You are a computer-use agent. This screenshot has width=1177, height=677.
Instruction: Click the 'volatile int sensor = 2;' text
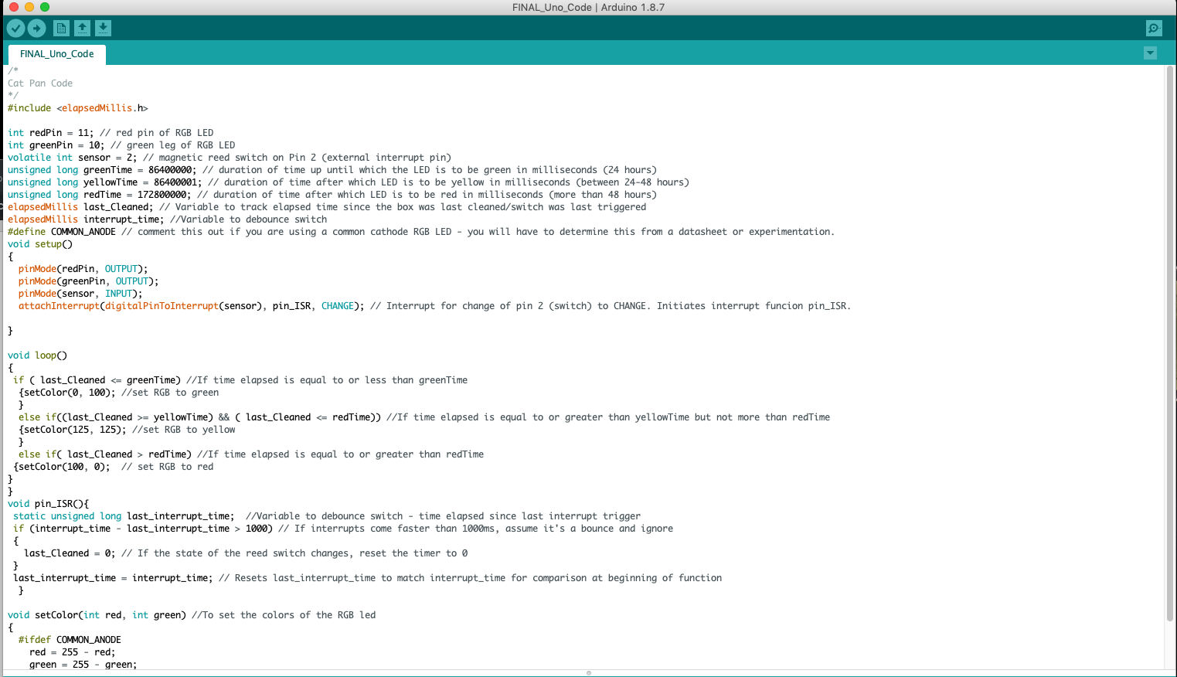coord(73,158)
